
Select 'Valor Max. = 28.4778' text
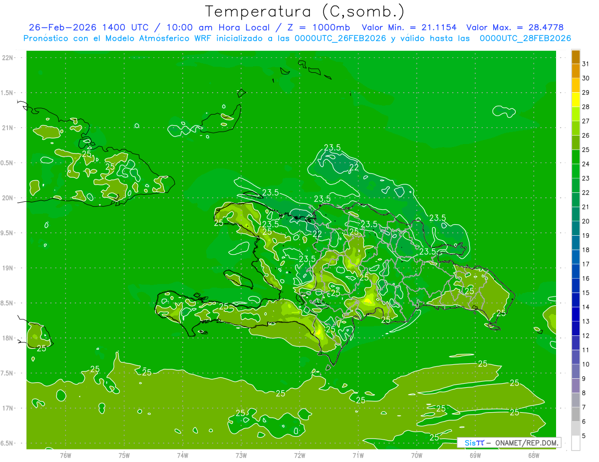(x=515, y=27)
